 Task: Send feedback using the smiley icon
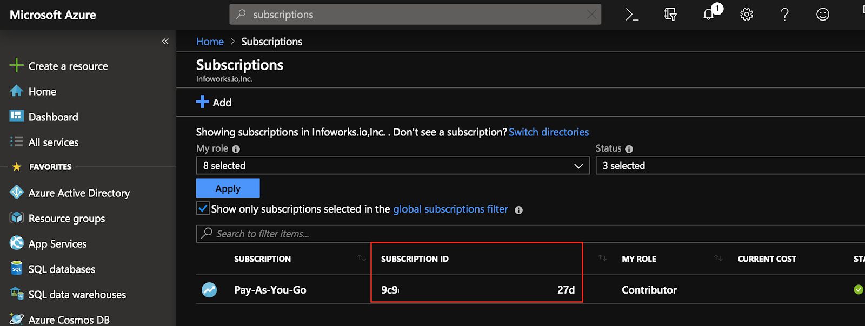pos(823,15)
